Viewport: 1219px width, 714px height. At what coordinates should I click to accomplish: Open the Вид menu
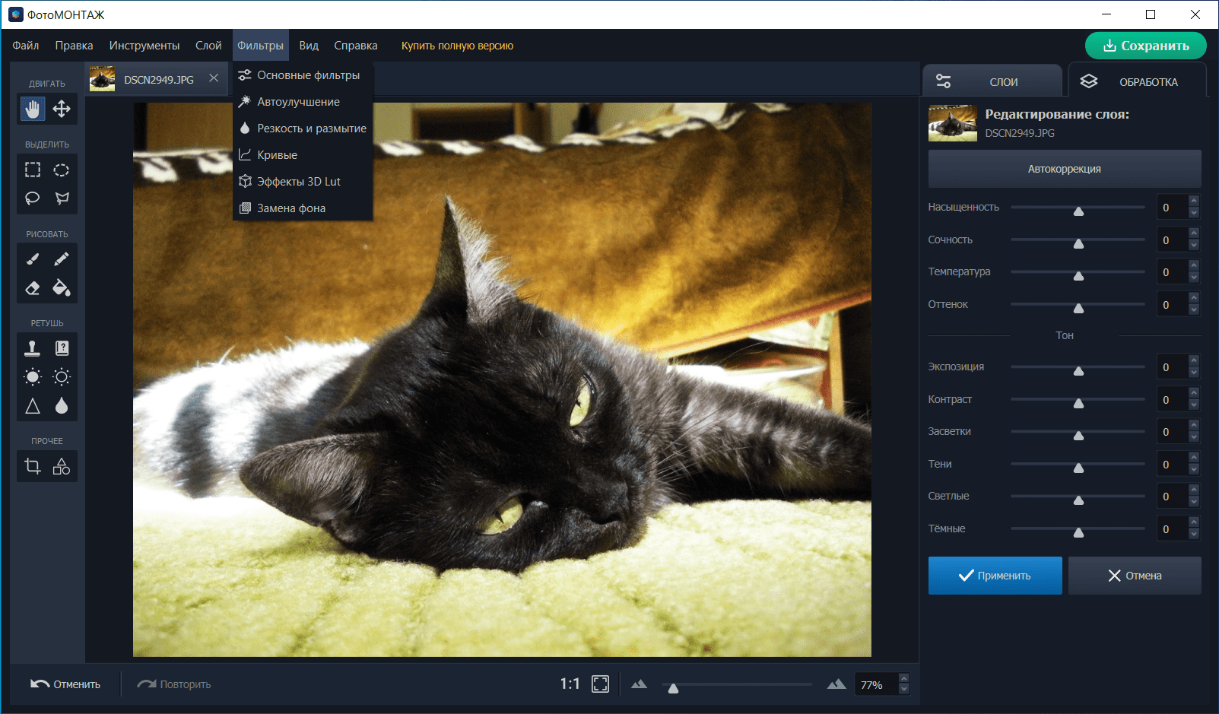309,46
